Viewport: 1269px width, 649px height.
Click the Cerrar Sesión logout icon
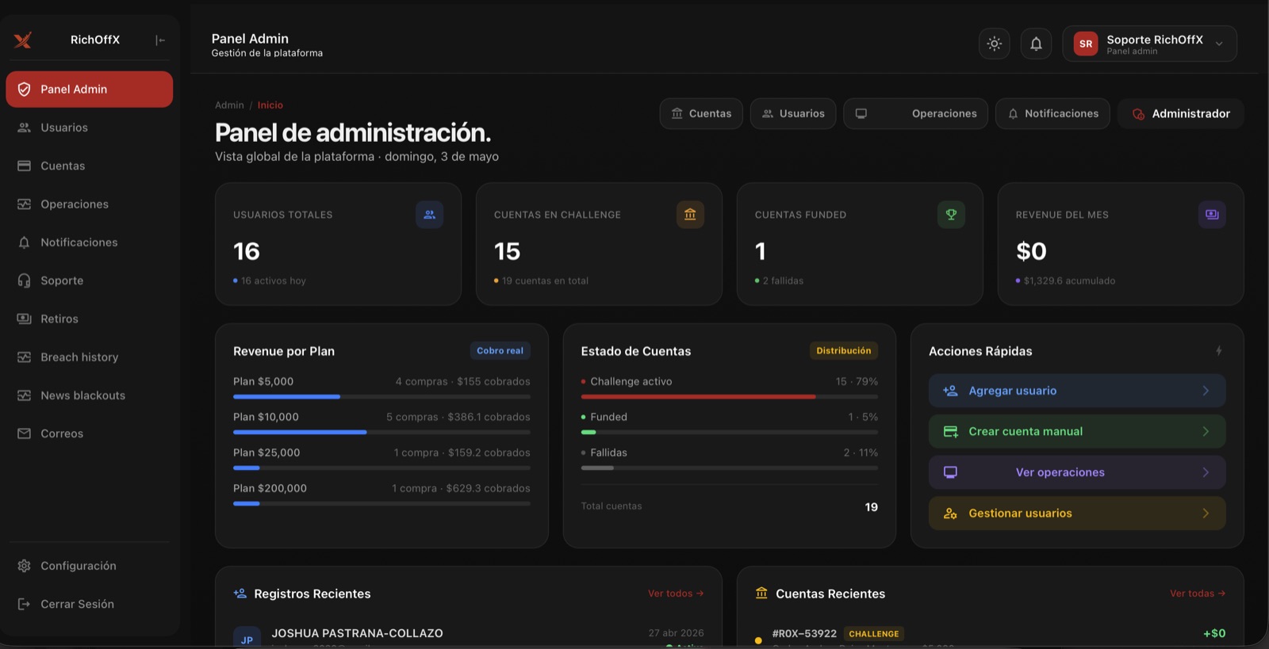coord(25,604)
